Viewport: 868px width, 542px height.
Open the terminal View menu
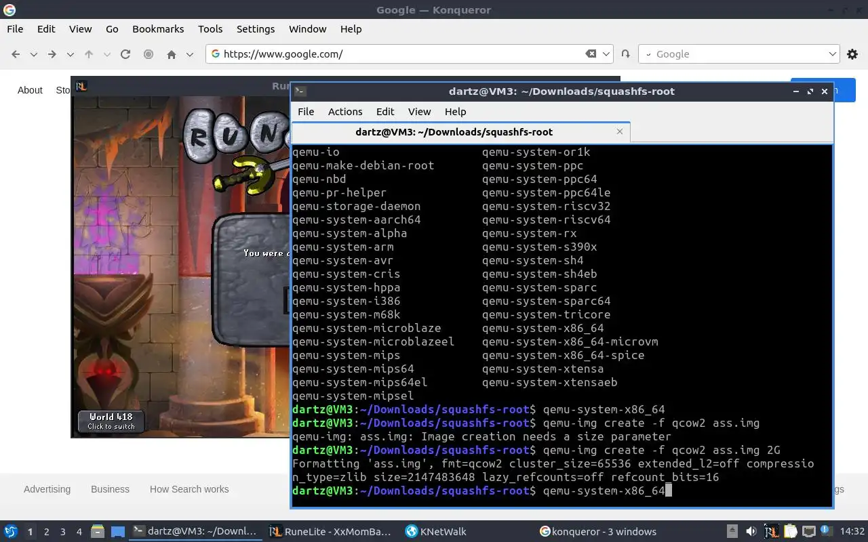pyautogui.click(x=419, y=112)
